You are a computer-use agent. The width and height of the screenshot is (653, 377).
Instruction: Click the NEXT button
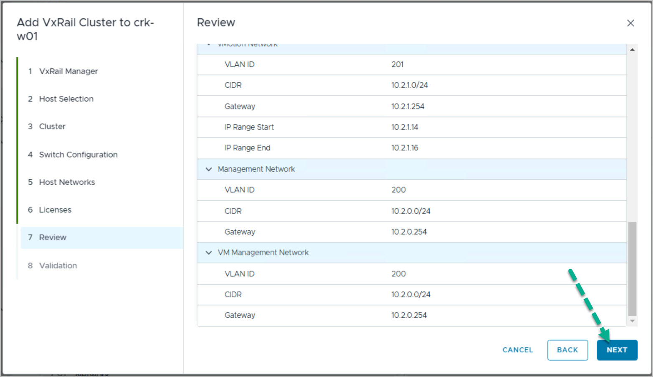617,350
